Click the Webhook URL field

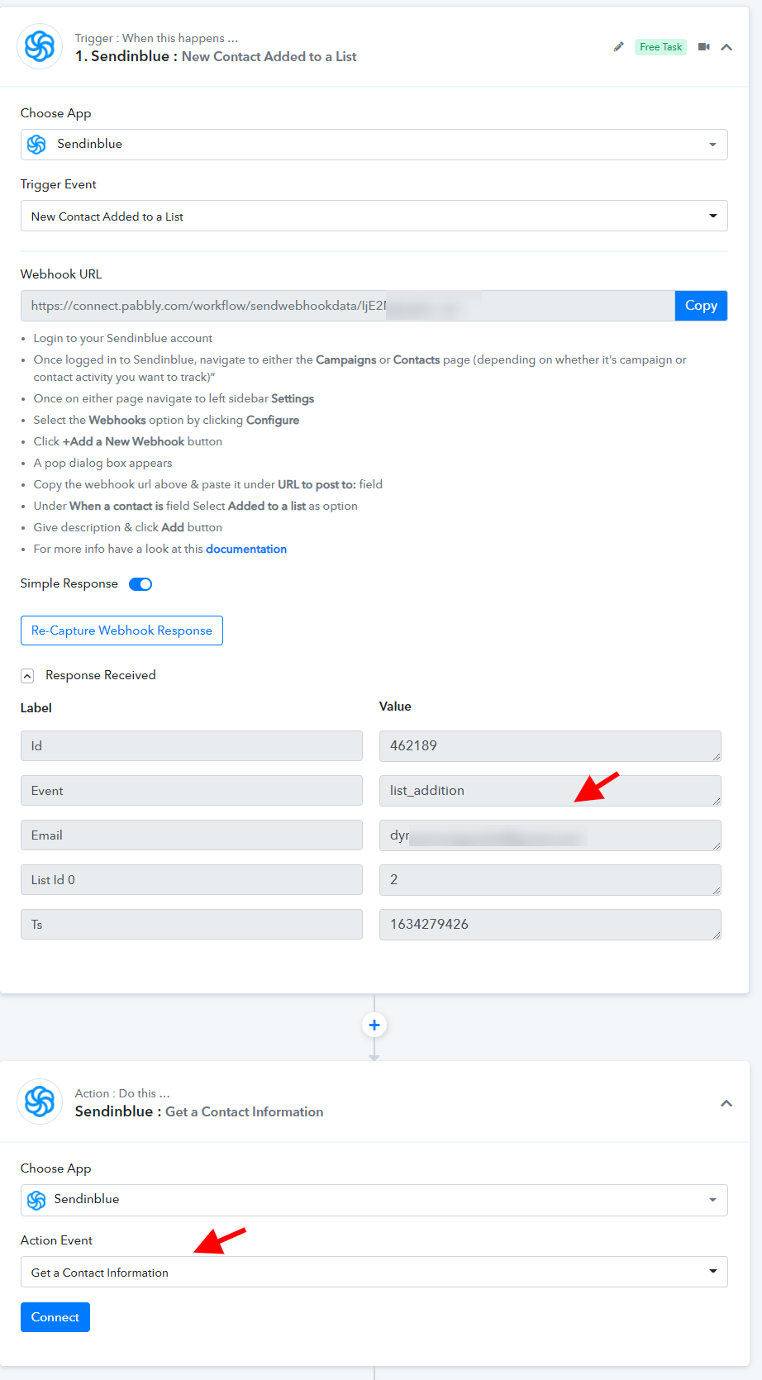tap(348, 306)
